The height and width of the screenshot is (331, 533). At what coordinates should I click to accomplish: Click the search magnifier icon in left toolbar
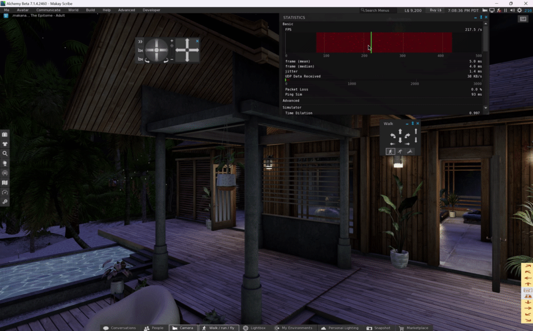pos(5,153)
